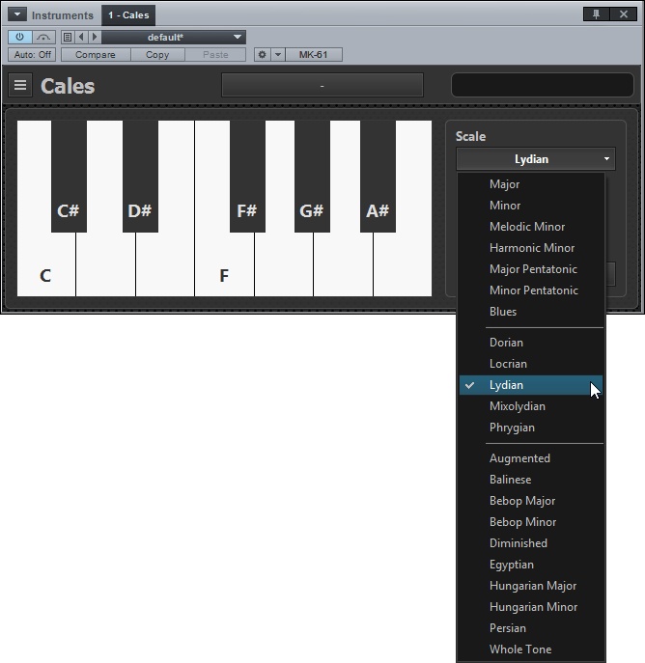Open the preset list icon
645x663 pixels.
click(x=68, y=38)
